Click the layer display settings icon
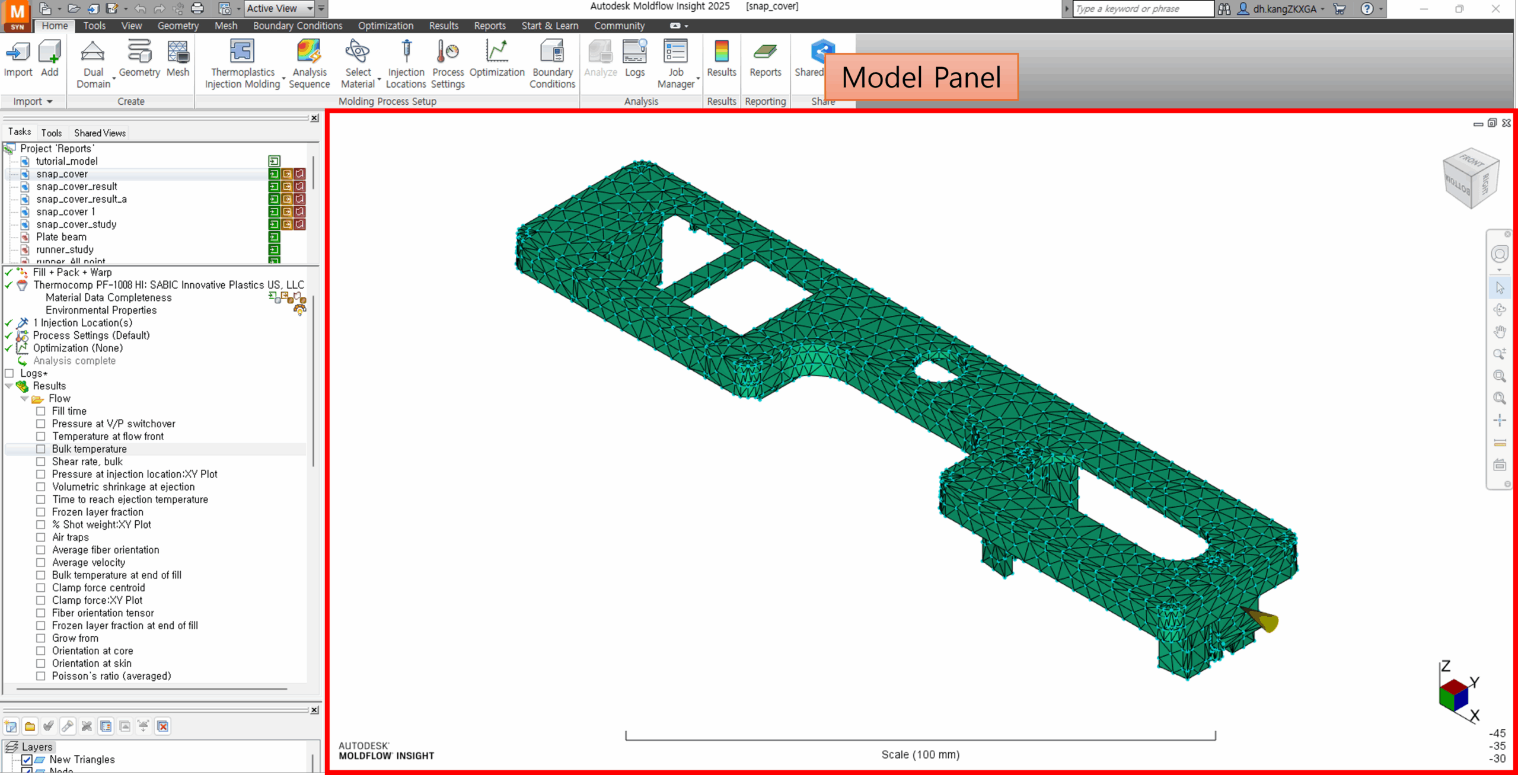The width and height of the screenshot is (1518, 775). (106, 726)
